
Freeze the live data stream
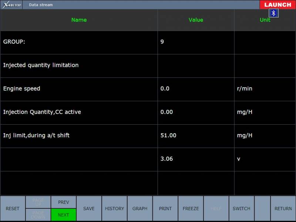(191, 209)
